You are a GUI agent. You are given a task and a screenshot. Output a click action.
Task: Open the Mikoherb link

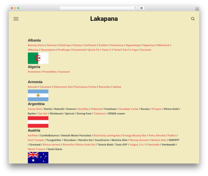(x=163, y=45)
